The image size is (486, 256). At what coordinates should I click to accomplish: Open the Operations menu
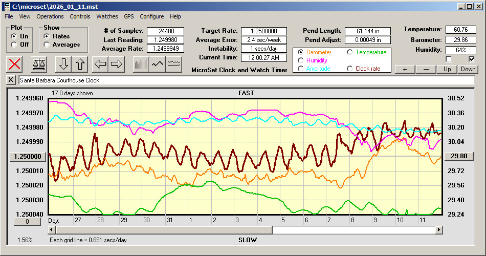click(x=50, y=16)
